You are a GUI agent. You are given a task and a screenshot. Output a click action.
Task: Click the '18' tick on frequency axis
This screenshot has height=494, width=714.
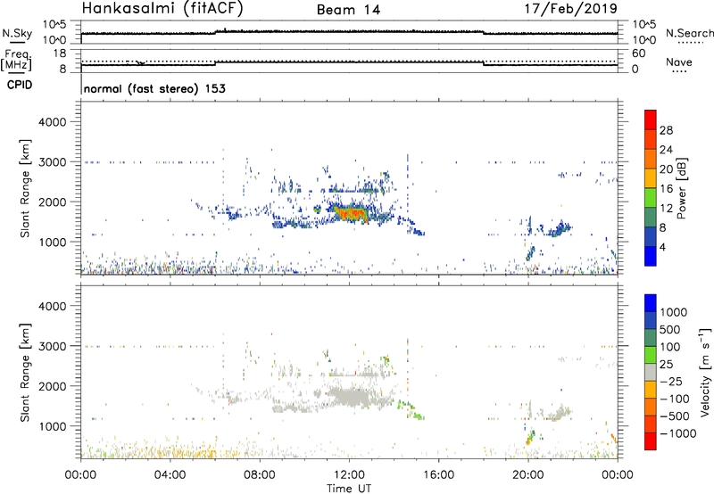pos(60,54)
